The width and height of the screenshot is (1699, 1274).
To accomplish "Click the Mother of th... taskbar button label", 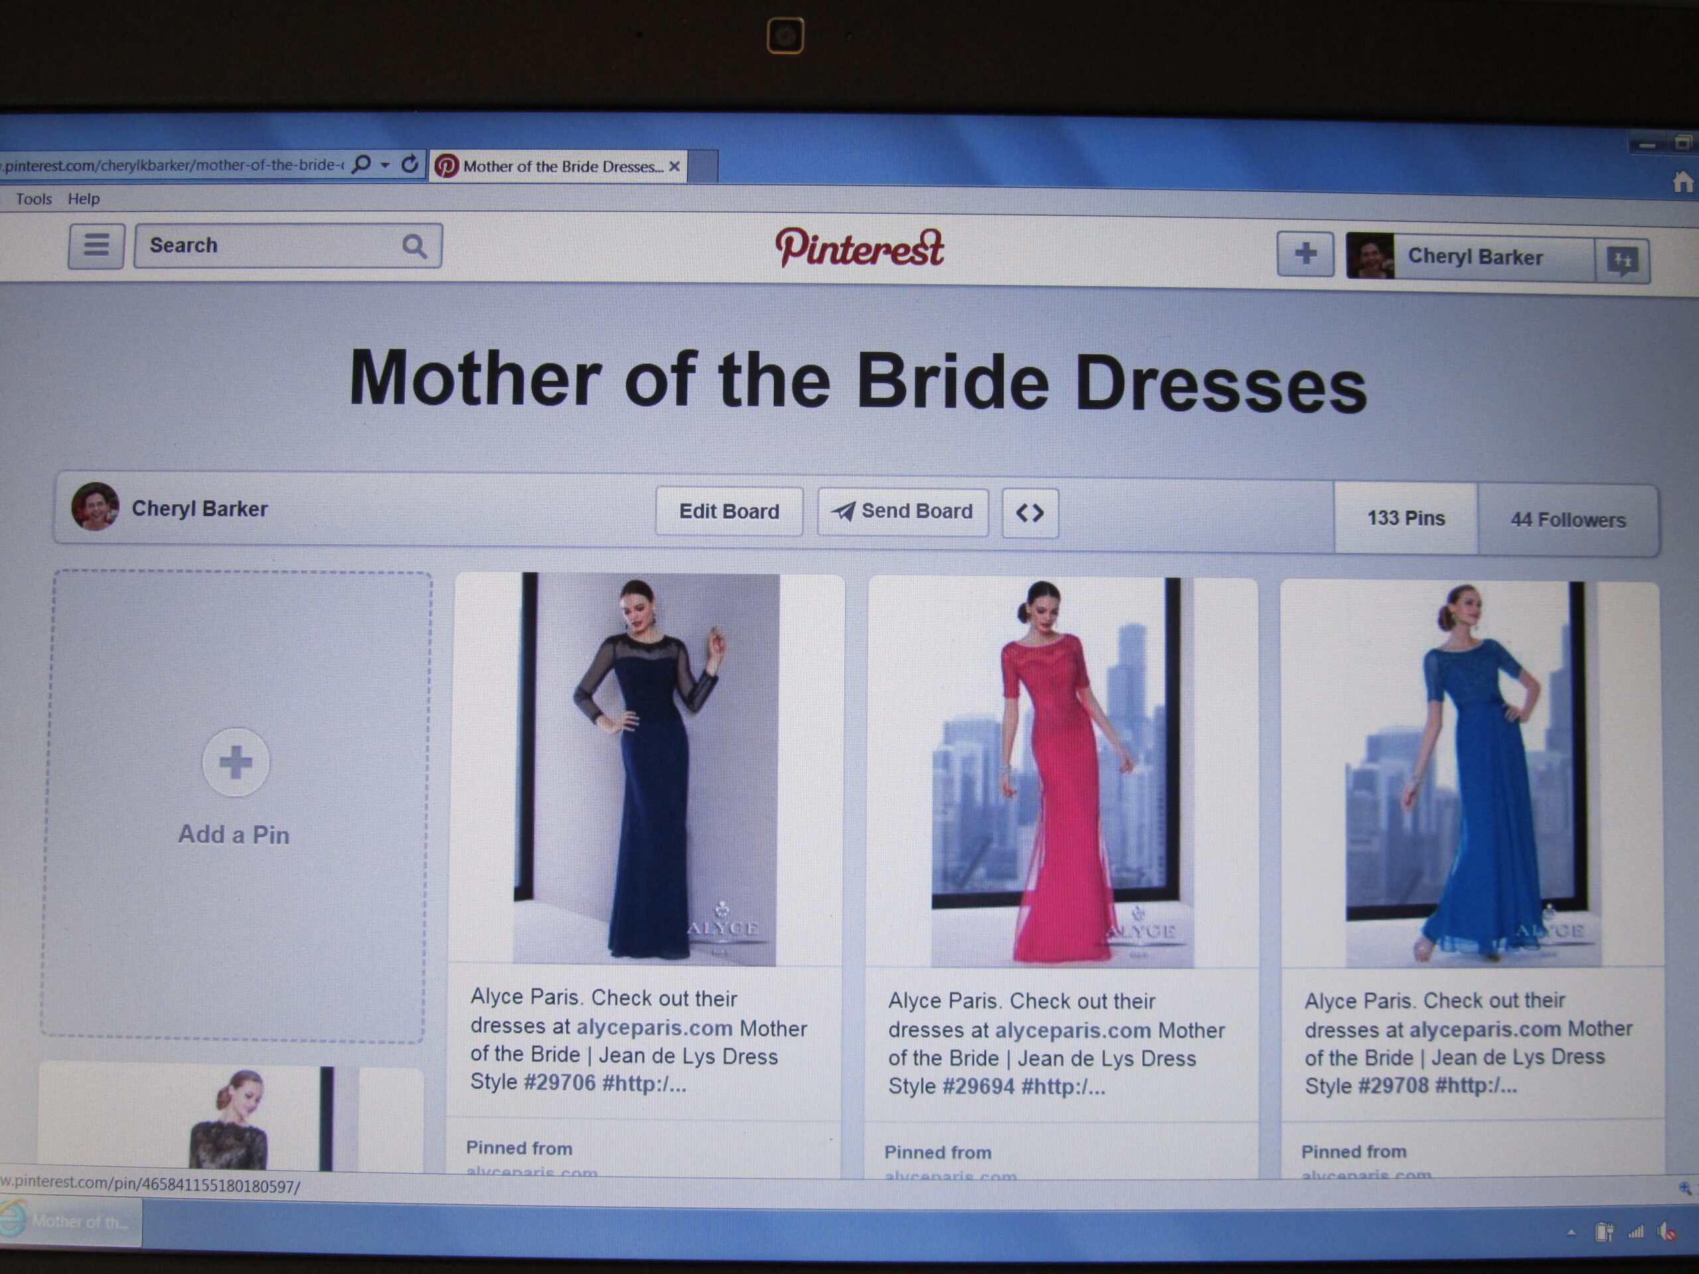I will 81,1221.
